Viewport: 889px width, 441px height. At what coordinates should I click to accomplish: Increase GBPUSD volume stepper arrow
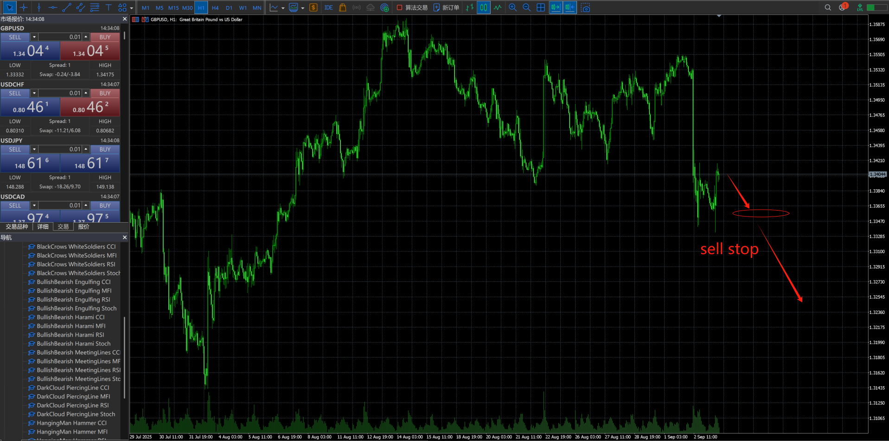(x=86, y=37)
